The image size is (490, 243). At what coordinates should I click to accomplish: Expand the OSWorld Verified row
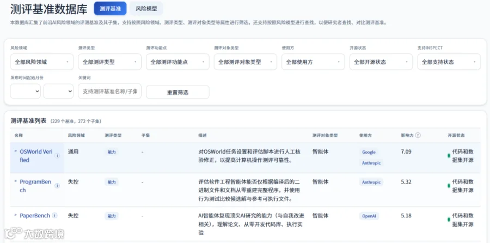(16, 151)
